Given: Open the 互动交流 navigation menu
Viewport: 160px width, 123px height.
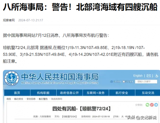Looking at the screenshot, I should [147, 93].
